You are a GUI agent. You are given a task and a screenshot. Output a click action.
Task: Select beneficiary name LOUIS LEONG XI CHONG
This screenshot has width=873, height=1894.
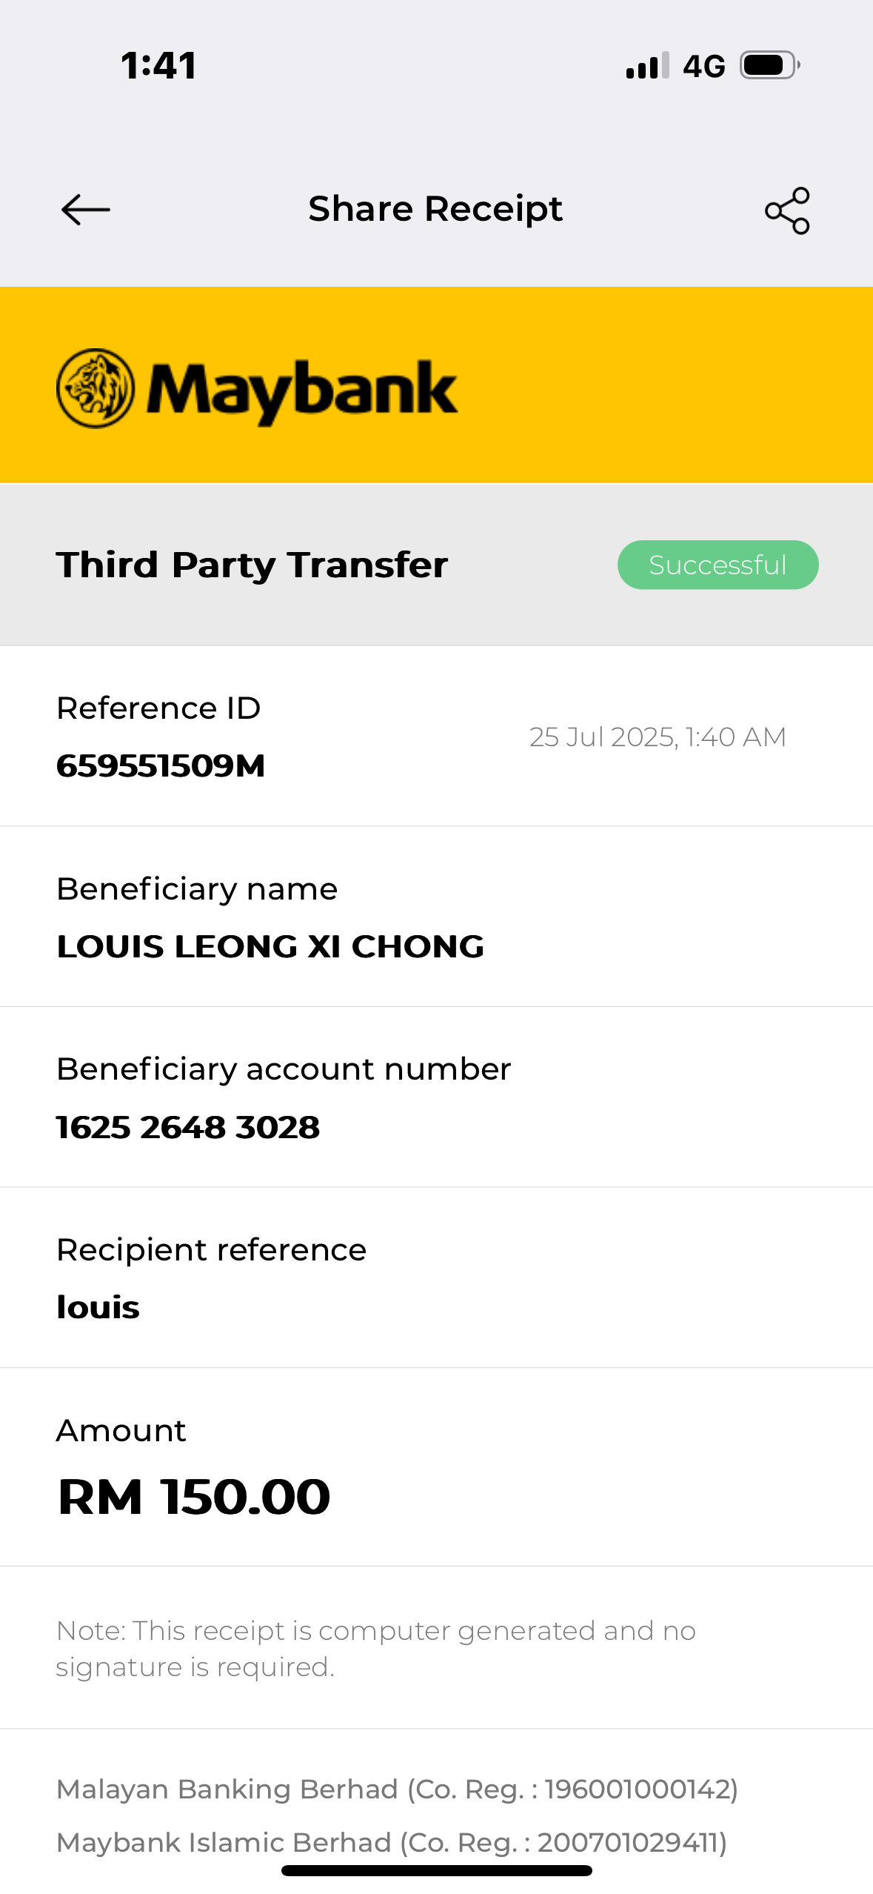coord(270,946)
